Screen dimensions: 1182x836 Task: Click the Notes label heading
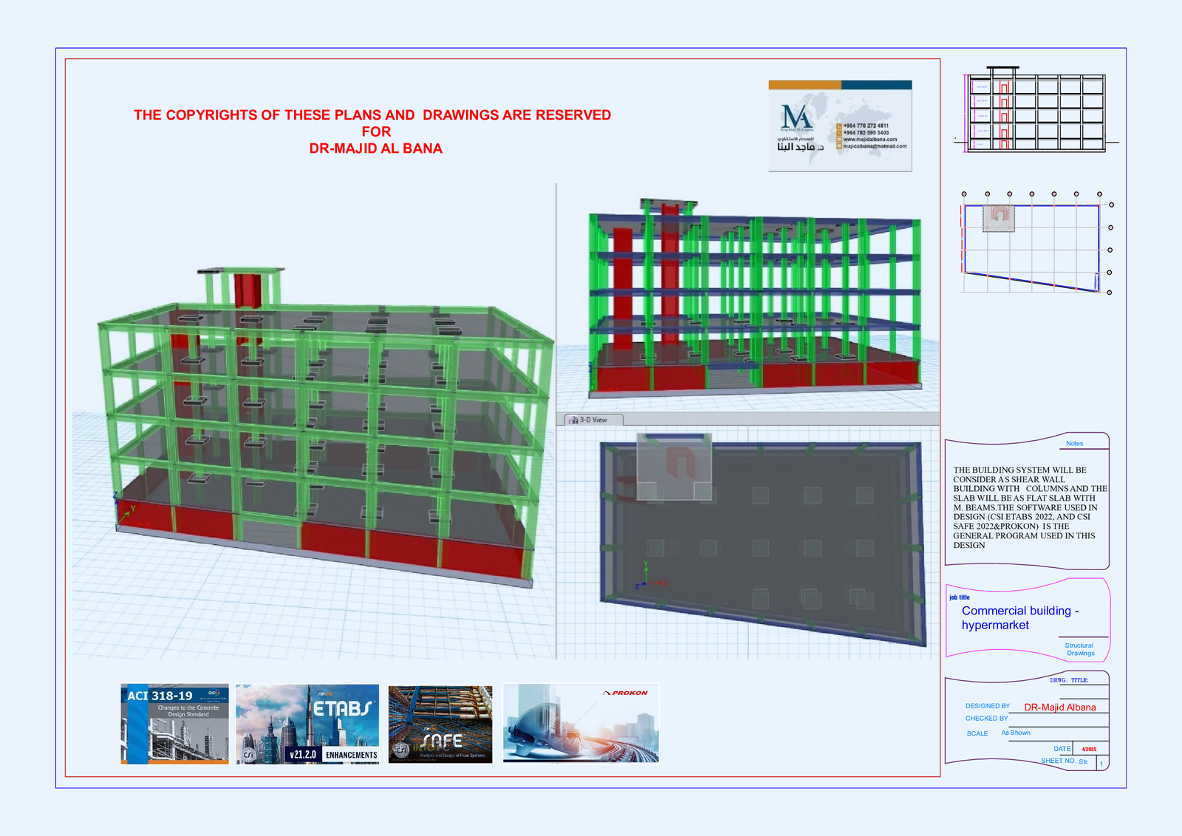[x=1074, y=444]
